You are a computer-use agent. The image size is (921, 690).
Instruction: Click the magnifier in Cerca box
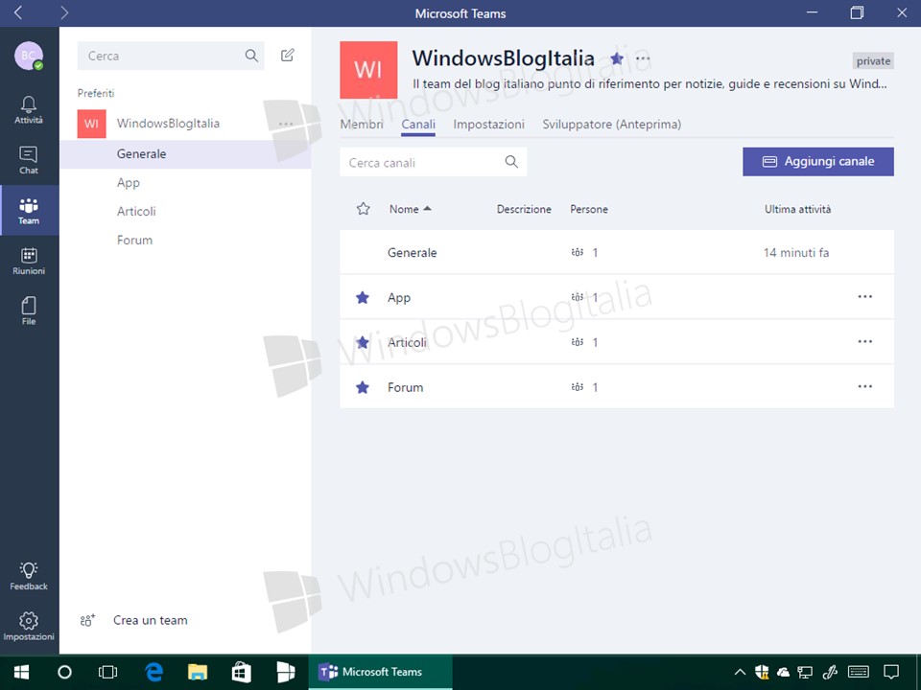click(x=251, y=56)
